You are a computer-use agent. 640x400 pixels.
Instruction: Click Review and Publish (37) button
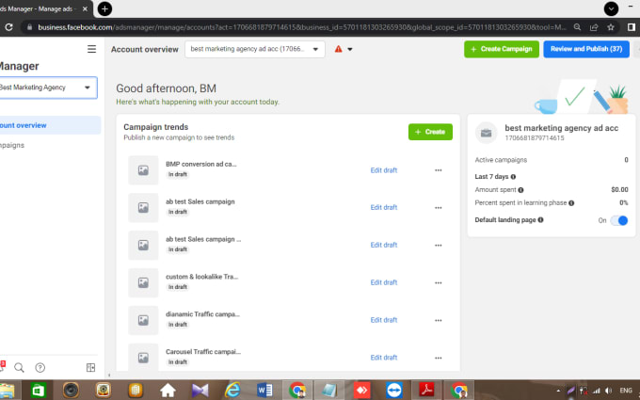(586, 49)
